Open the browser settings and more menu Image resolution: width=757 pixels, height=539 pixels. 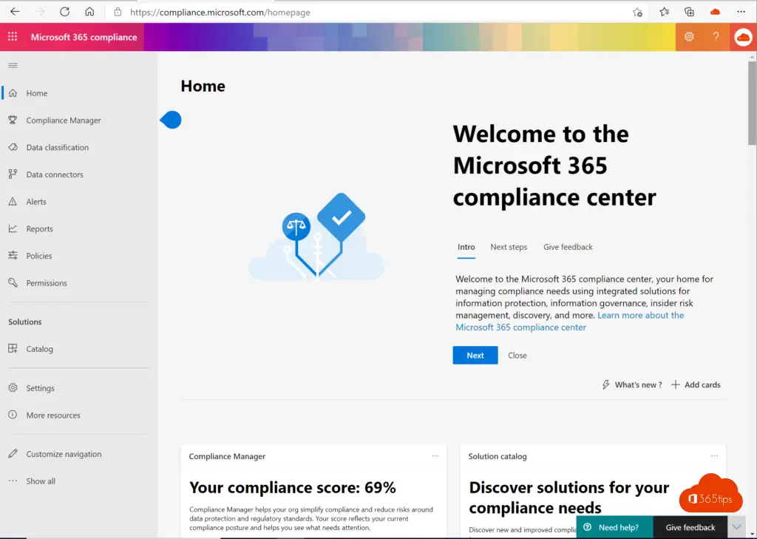tap(741, 12)
